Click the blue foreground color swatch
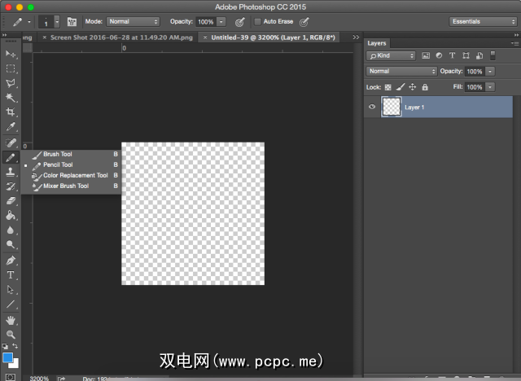Viewport: 521px width, 381px height. (x=8, y=357)
